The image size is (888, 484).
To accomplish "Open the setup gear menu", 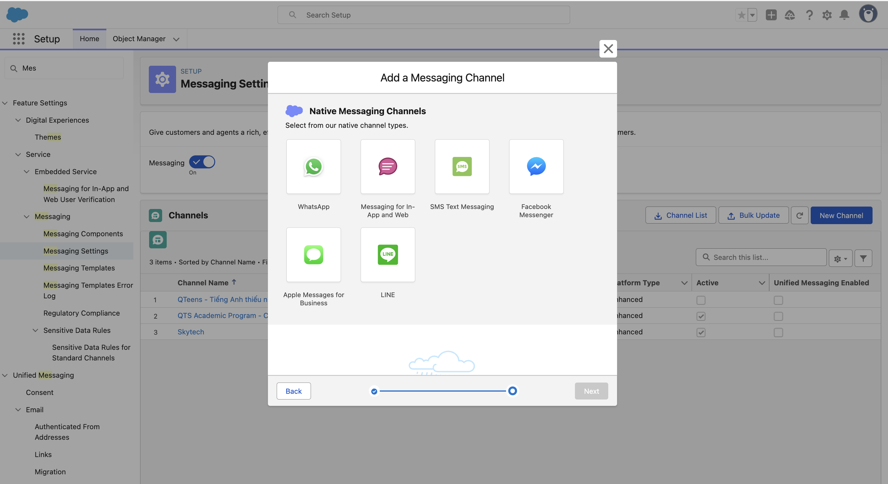I will coord(827,15).
